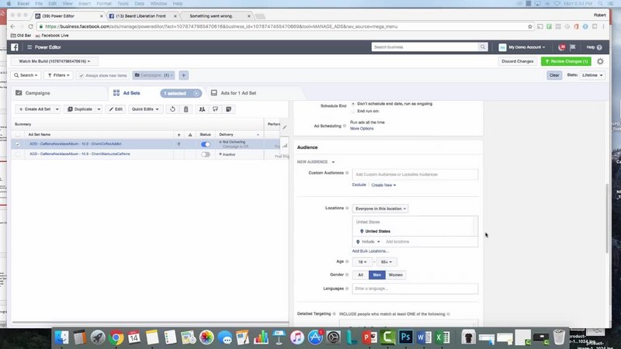
Task: Click the pencil edit icon on side panel
Action: coord(285,127)
